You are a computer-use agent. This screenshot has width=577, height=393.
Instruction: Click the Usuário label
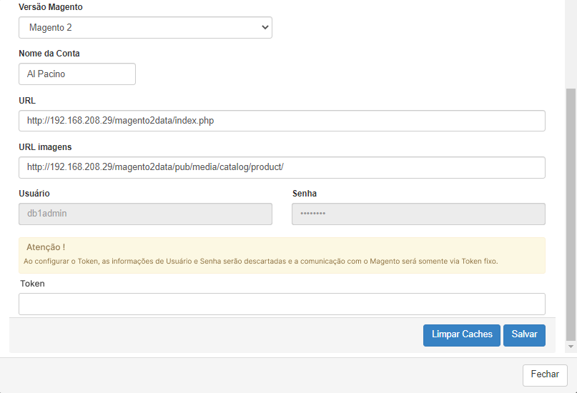point(34,194)
